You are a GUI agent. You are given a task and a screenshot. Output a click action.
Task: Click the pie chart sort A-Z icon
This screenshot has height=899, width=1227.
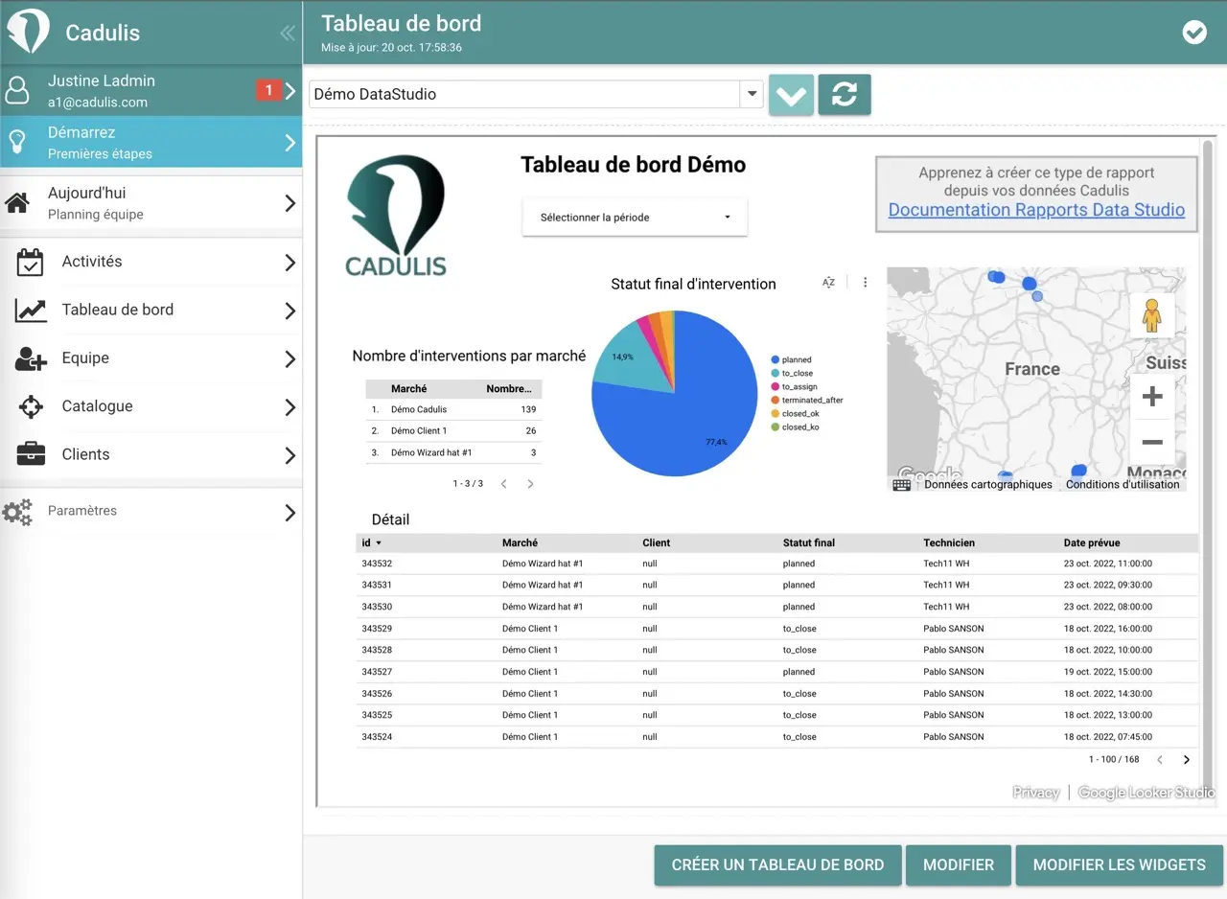click(828, 283)
